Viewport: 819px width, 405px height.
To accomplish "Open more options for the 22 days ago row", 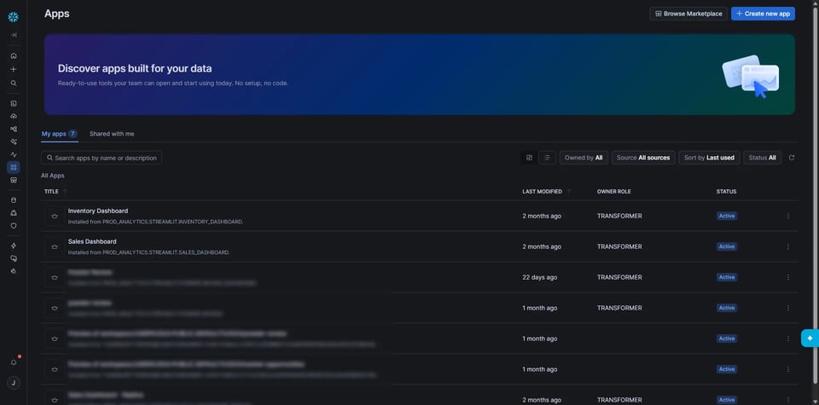I will click(x=788, y=278).
